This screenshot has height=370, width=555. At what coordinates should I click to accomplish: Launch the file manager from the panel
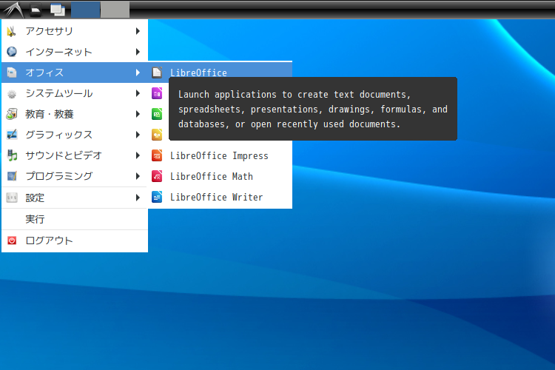tap(36, 10)
